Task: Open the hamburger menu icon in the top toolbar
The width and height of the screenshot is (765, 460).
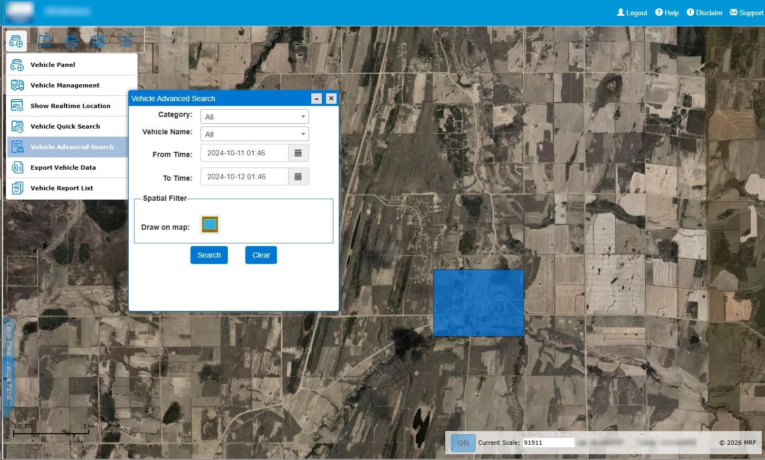Action: coord(126,41)
